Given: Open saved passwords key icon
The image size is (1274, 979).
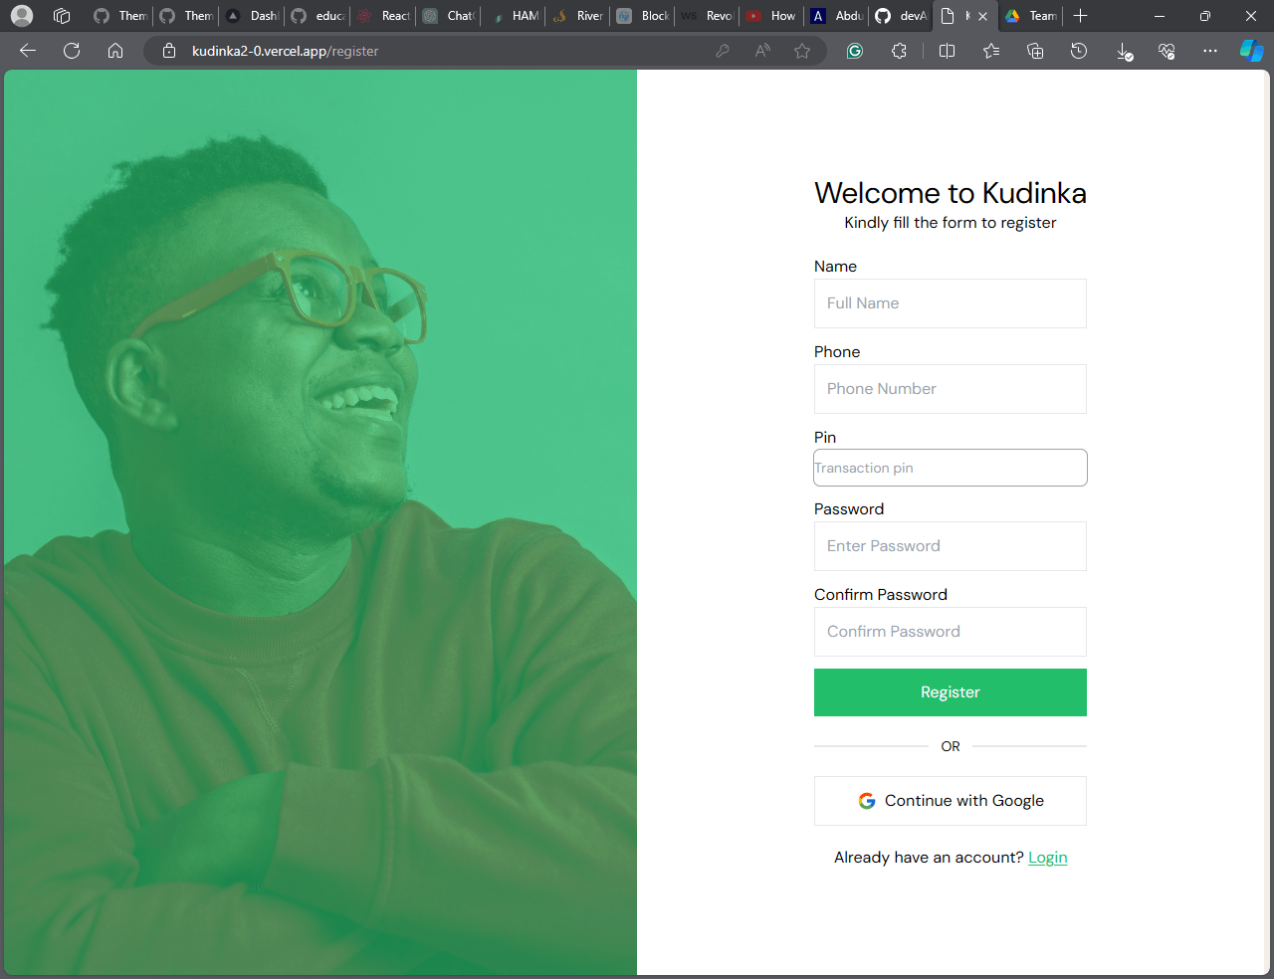Looking at the screenshot, I should tap(723, 51).
